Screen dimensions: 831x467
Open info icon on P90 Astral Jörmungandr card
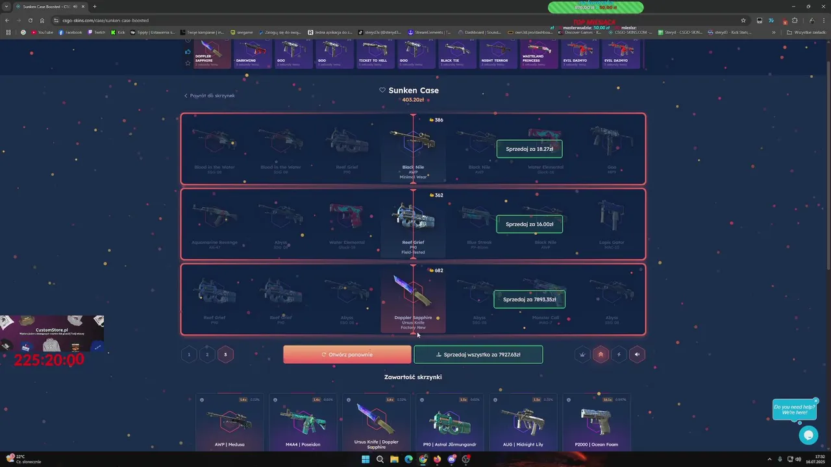422,400
